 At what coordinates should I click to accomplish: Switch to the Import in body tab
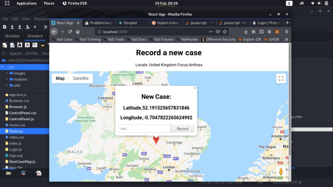pos(166,23)
